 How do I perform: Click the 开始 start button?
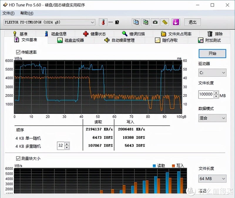point(212,54)
